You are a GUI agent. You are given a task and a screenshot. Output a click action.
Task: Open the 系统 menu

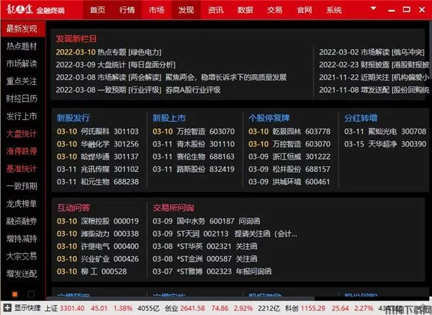click(x=334, y=10)
